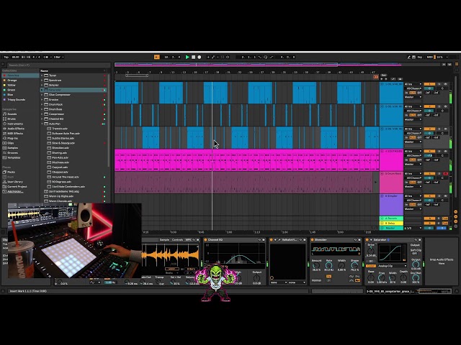Switch to the MPE tab in Simpler
Viewport: 461px width, 345px height.
189,239
